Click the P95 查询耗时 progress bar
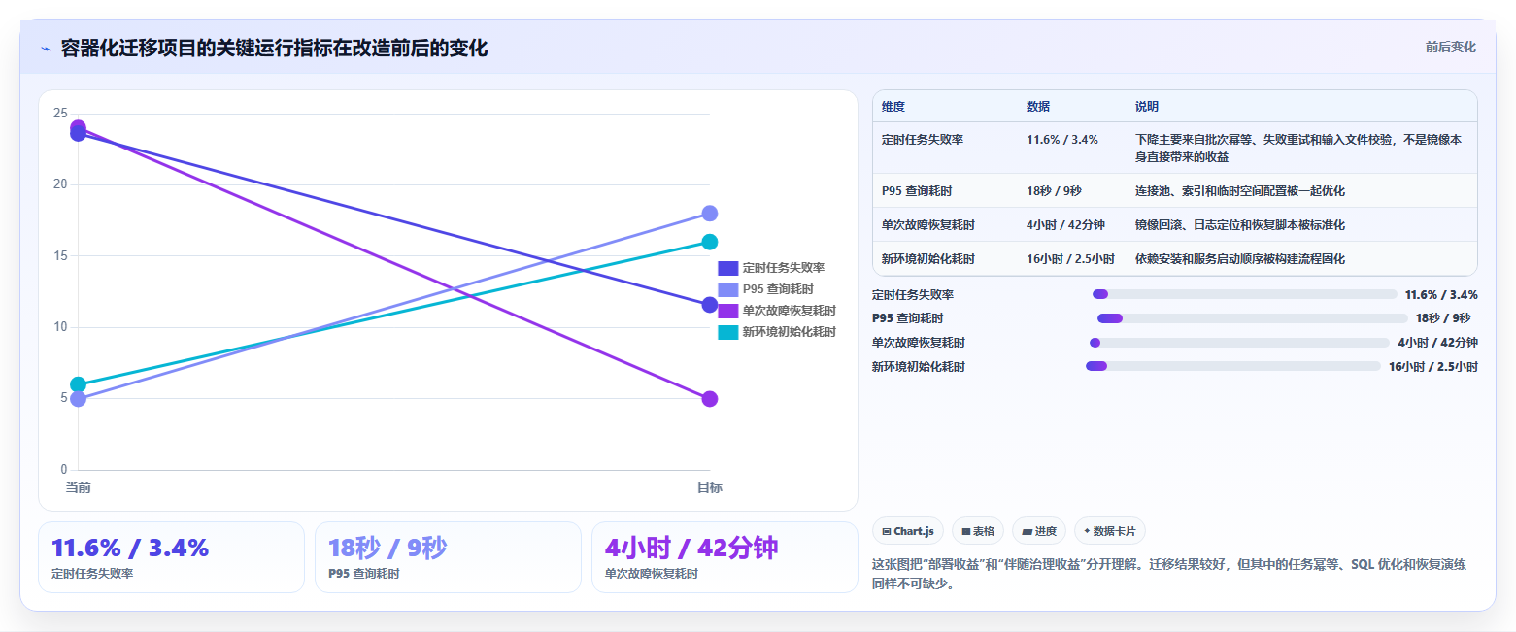The height and width of the screenshot is (632, 1516). [1253, 318]
